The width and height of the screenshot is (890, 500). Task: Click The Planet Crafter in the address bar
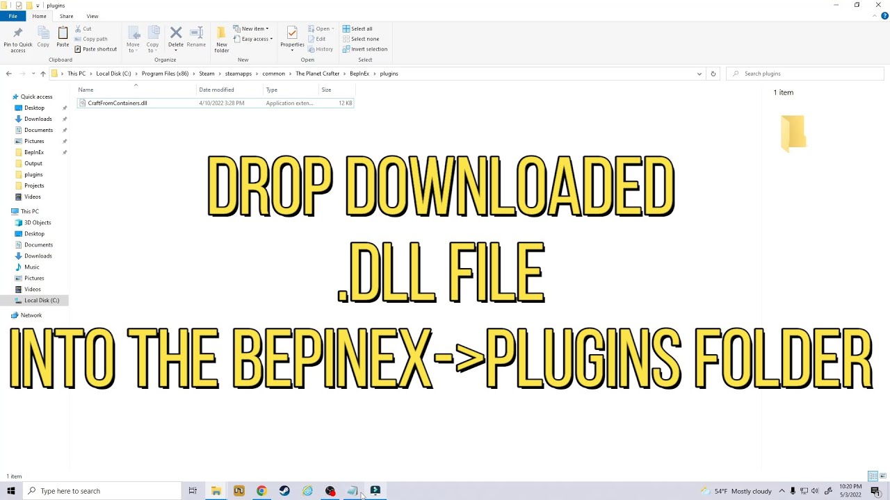tap(317, 74)
